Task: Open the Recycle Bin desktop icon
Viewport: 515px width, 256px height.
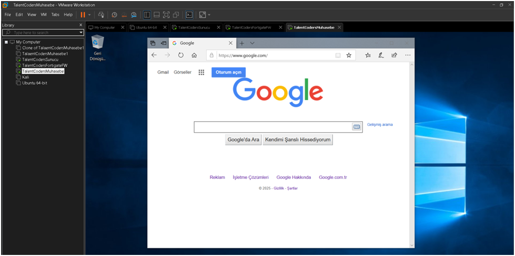Action: pyautogui.click(x=97, y=48)
